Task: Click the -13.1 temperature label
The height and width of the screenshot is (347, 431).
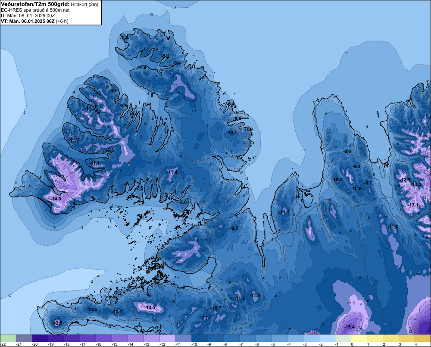Action: point(413,205)
